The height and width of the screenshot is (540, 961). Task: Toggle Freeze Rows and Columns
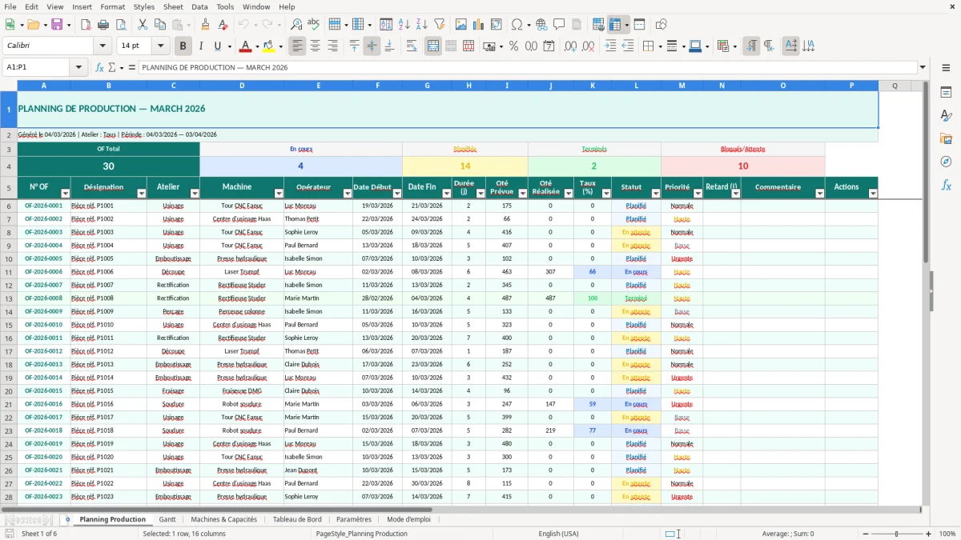pyautogui.click(x=615, y=25)
